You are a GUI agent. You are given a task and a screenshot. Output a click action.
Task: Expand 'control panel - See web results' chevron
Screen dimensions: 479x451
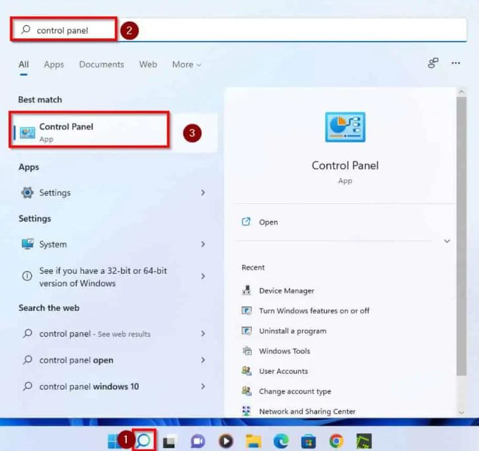coord(203,333)
